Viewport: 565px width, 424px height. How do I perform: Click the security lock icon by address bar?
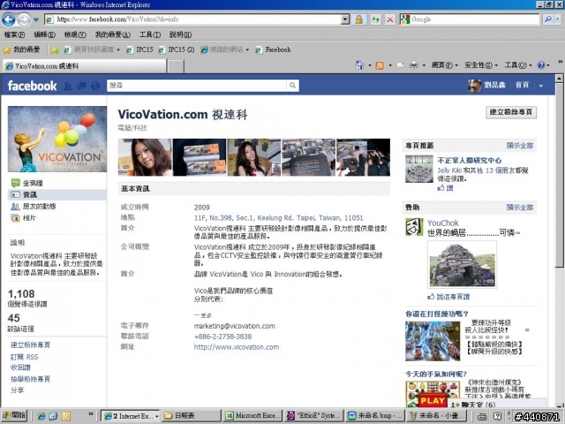358,19
